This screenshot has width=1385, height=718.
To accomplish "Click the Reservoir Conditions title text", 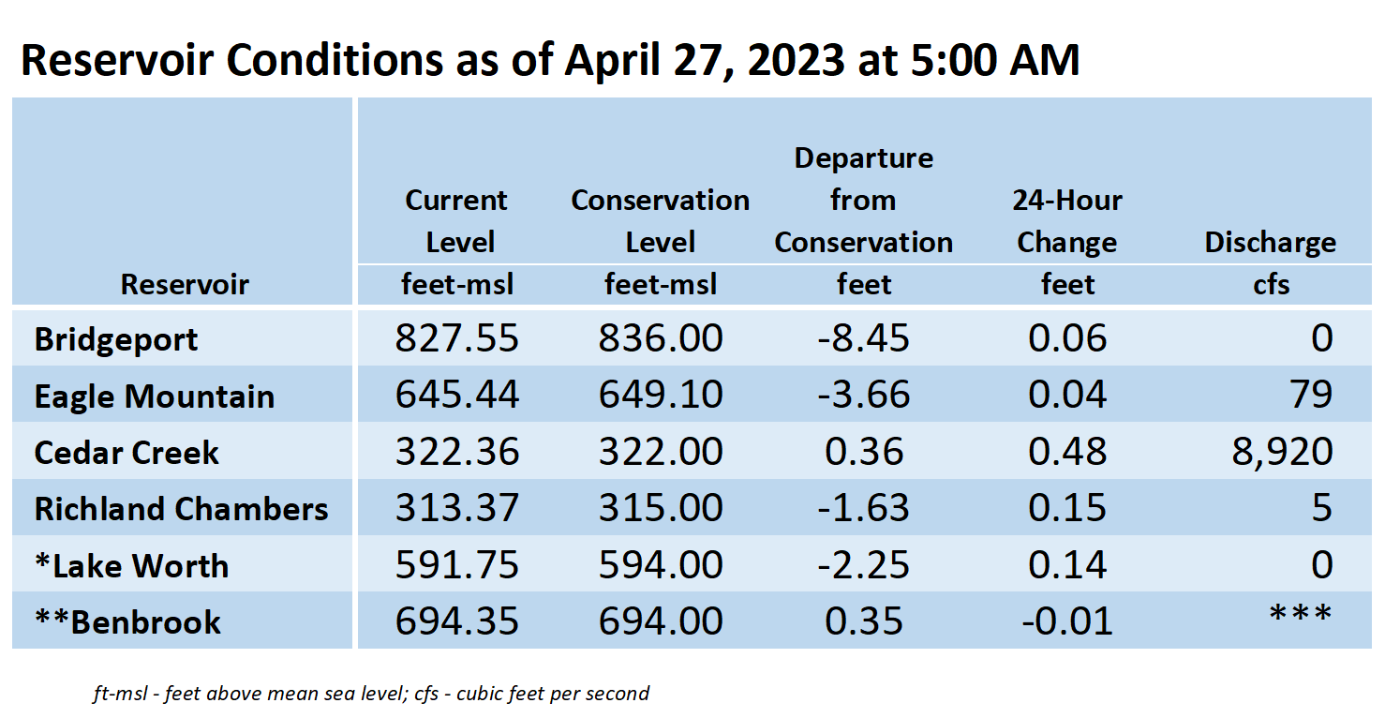I will [x=550, y=59].
